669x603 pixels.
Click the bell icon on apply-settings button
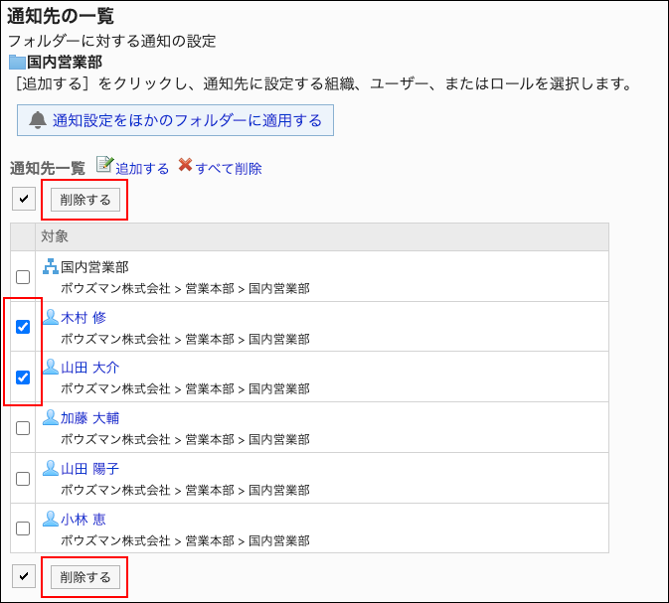[39, 120]
